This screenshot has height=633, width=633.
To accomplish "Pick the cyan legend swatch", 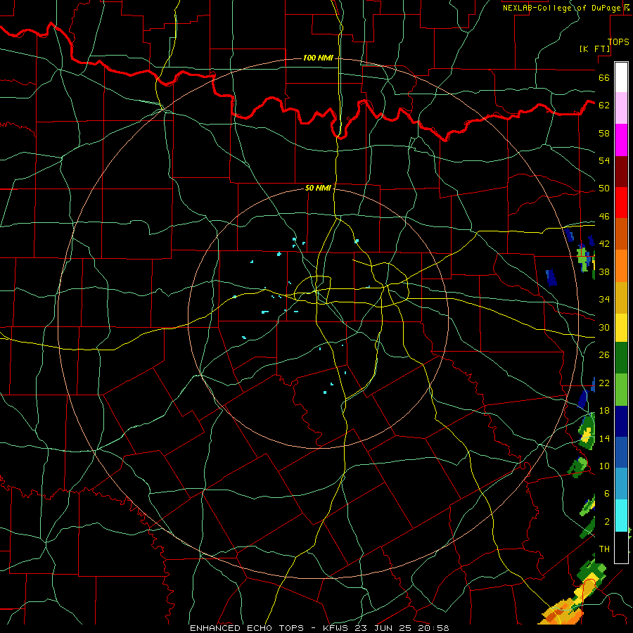I will (621, 516).
